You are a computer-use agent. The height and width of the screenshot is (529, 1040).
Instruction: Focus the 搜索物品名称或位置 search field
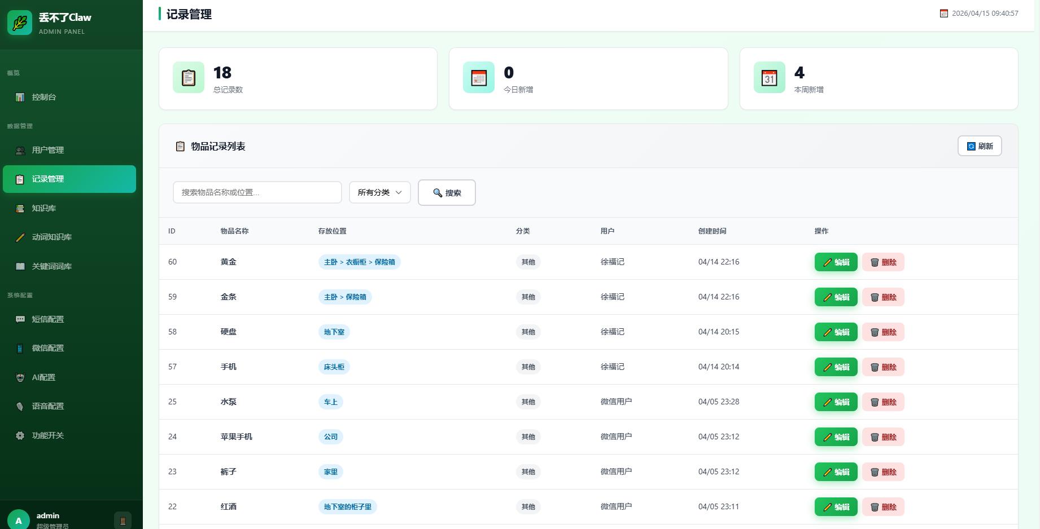pyautogui.click(x=257, y=192)
